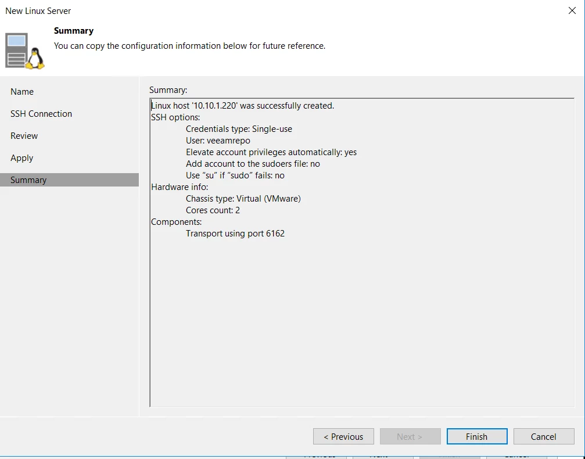This screenshot has height=459, width=585.
Task: Select the Summary step in sidebar
Action: (x=69, y=180)
